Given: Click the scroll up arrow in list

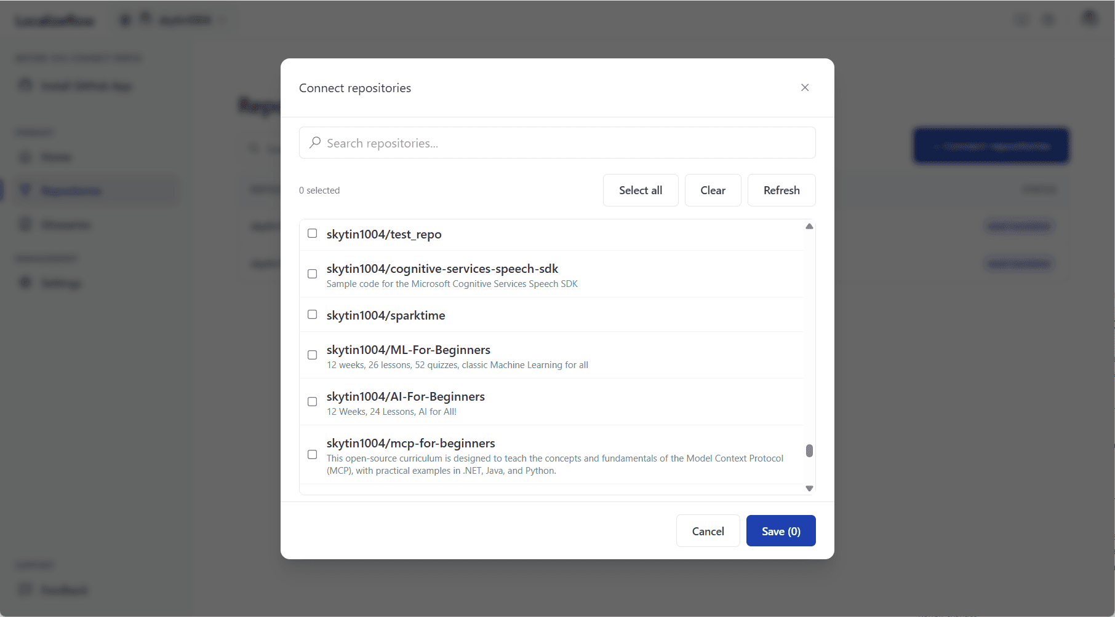Looking at the screenshot, I should tap(809, 227).
